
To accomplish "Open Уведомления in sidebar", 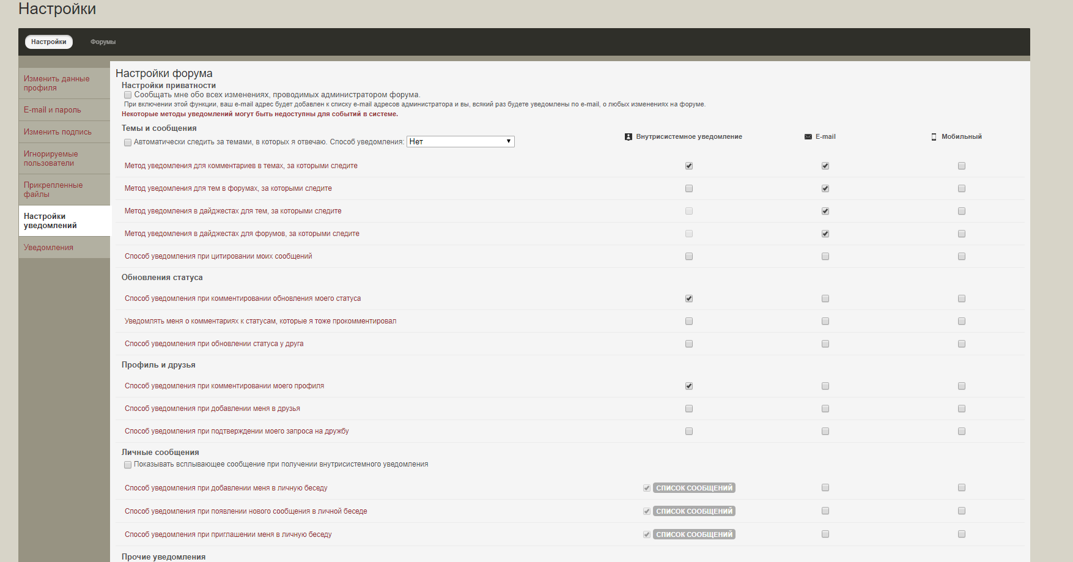I will 64,248.
